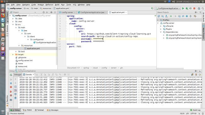This screenshot has width=205, height=115.
Task: Click the Debug bug icon in main toolbar
Action: tap(187, 9)
